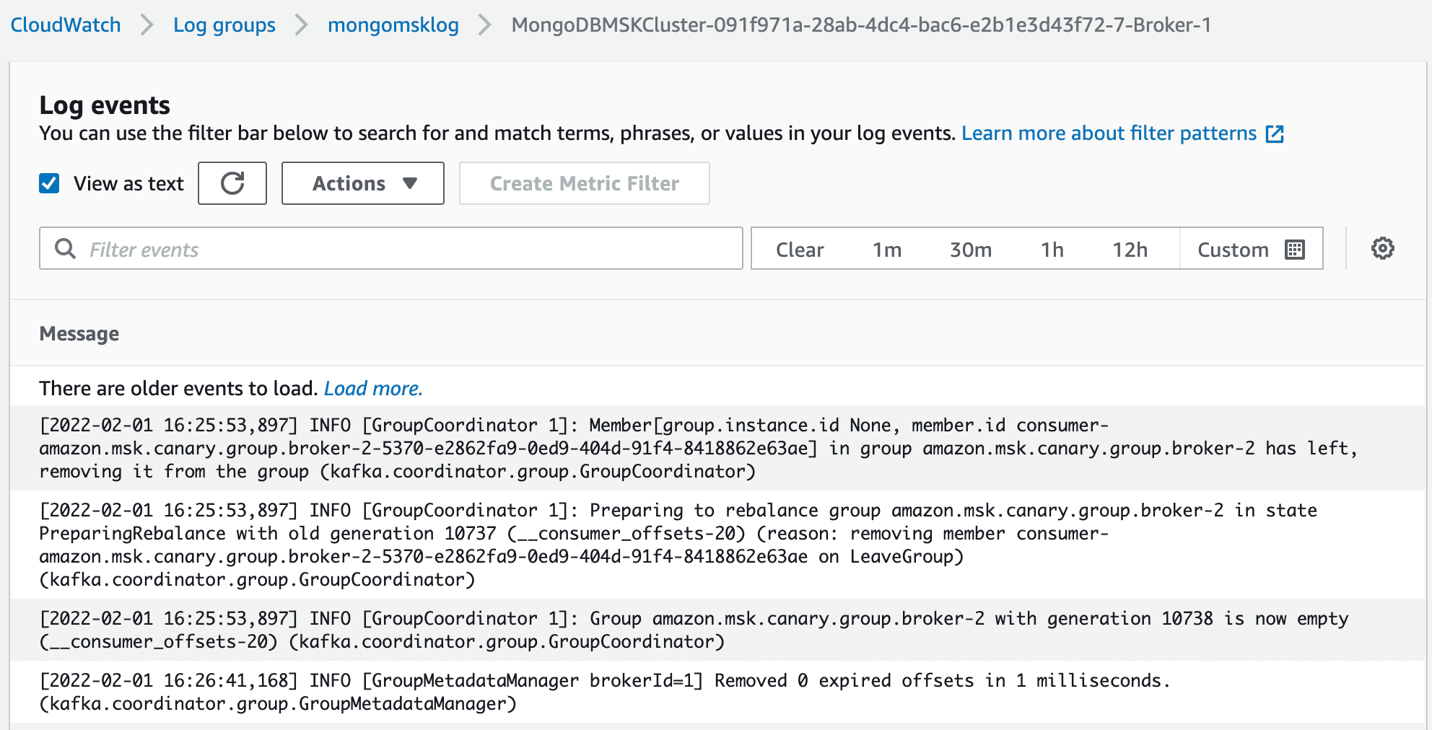Image resolution: width=1432 pixels, height=730 pixels.
Task: Select the 12h time range
Action: click(1130, 250)
